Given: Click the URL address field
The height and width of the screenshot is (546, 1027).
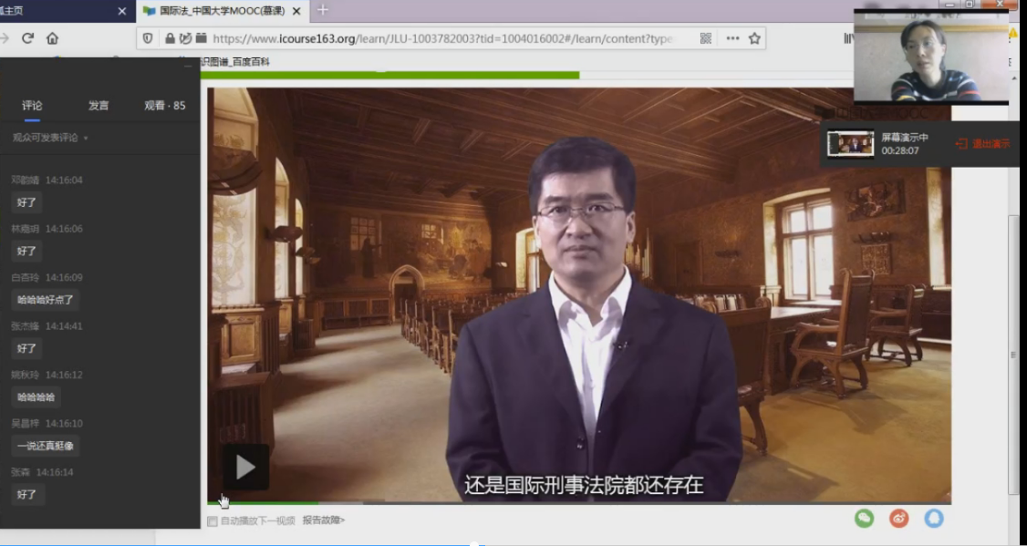Looking at the screenshot, I should 438,38.
